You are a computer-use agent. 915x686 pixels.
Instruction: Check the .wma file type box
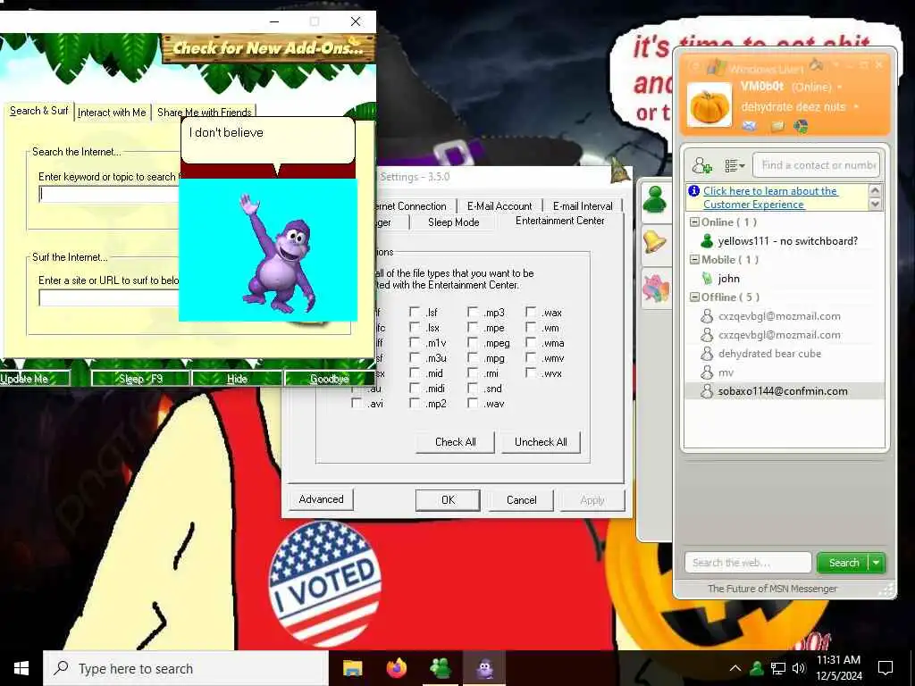(531, 342)
